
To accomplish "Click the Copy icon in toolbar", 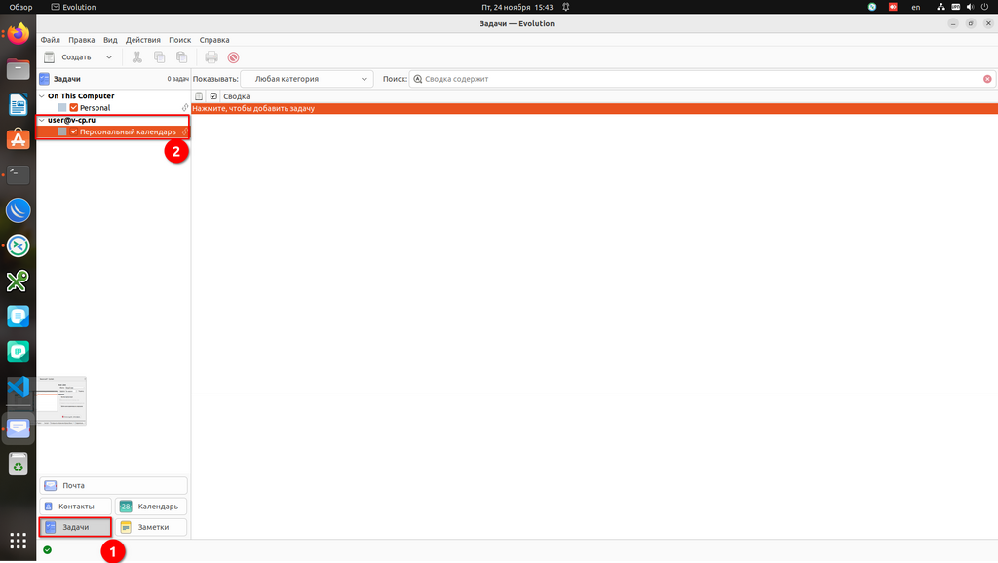I will (160, 57).
